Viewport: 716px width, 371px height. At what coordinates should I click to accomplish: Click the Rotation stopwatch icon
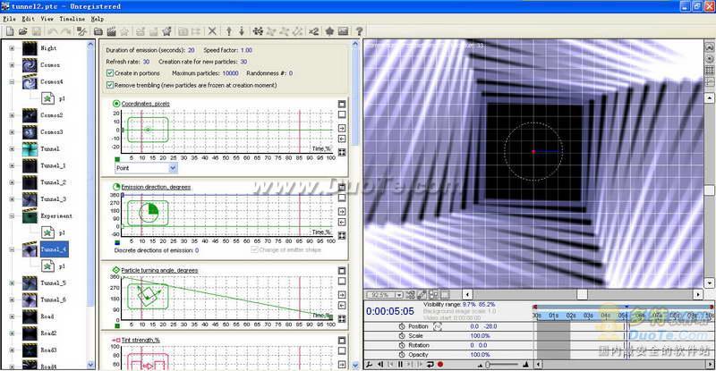tap(402, 345)
